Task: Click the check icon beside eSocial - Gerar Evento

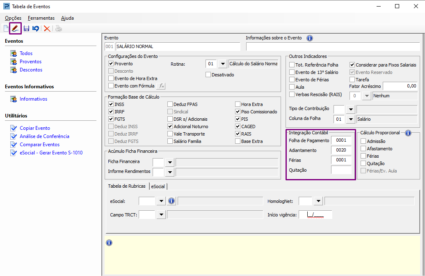Action: click(x=14, y=153)
